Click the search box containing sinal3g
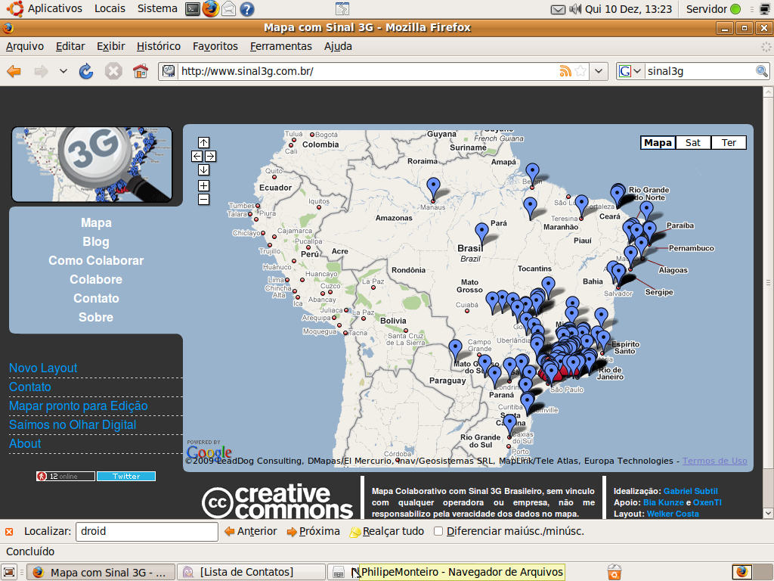This screenshot has width=774, height=581. click(x=700, y=71)
